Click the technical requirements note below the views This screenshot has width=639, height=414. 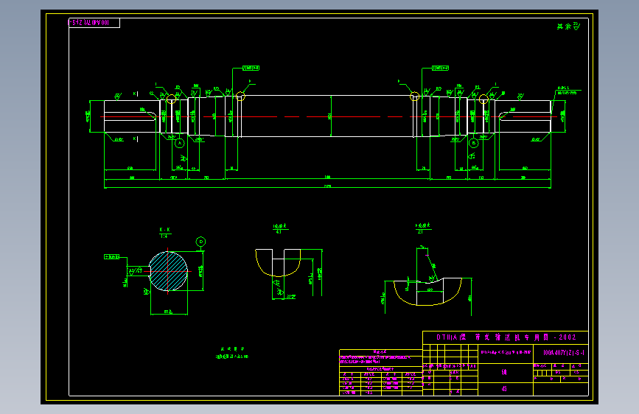(232, 353)
